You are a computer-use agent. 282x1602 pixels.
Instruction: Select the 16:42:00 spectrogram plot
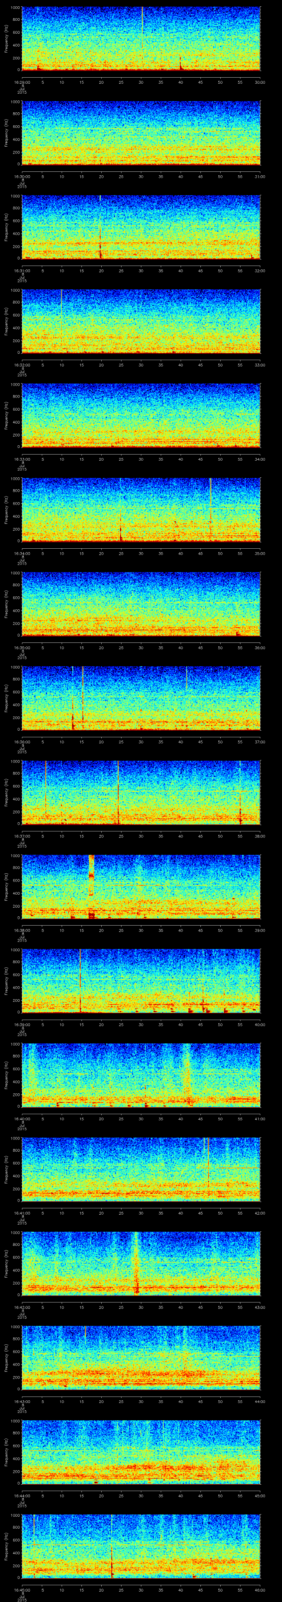pos(141,1264)
